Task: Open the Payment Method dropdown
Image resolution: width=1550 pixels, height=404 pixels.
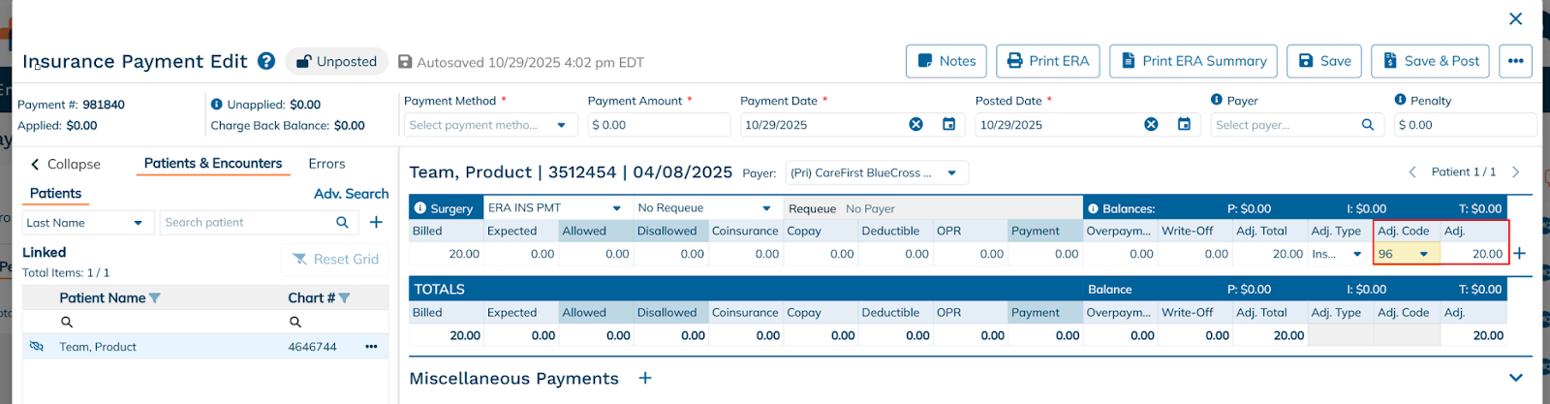Action: click(561, 125)
